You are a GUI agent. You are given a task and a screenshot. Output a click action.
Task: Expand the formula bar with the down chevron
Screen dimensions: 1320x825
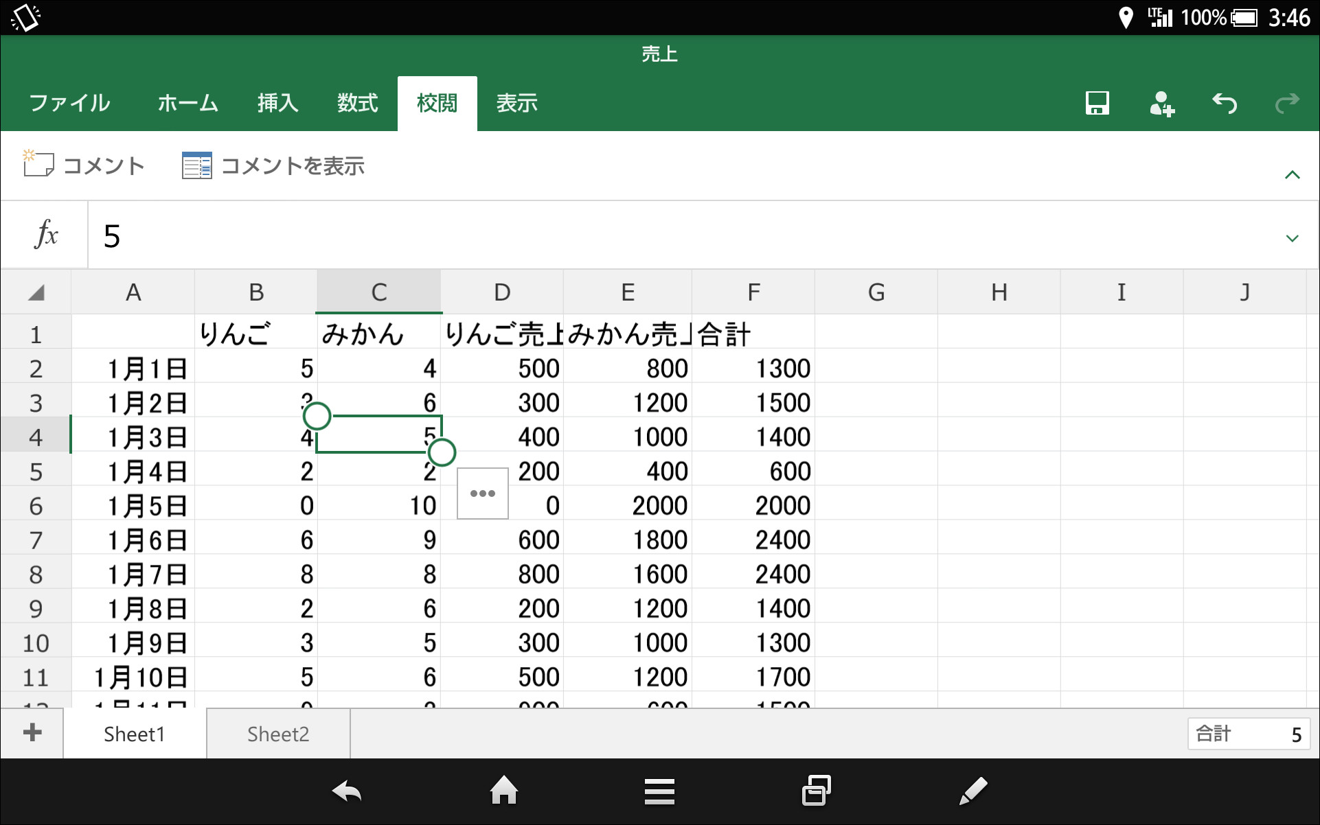click(x=1293, y=237)
